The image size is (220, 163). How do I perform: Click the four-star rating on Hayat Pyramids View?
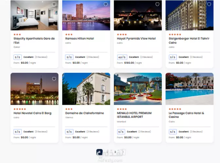point(122,34)
